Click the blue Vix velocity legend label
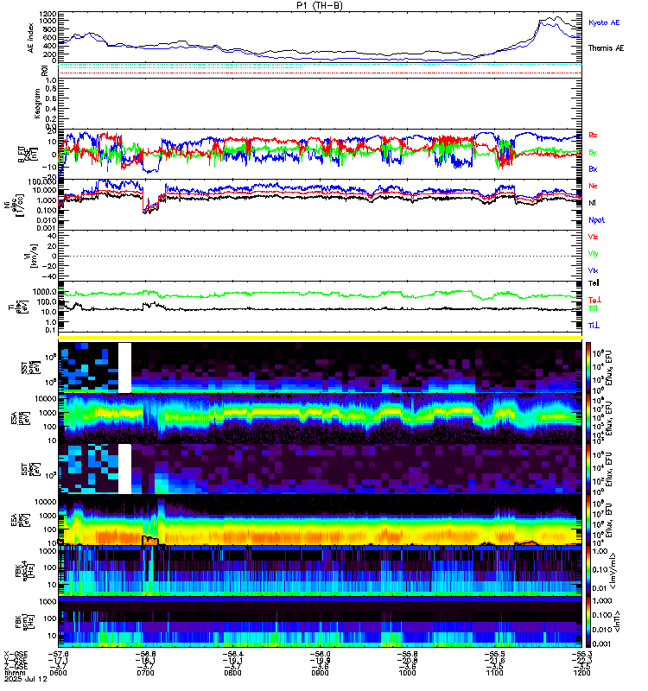Viewport: 648px width, 691px height. 593,270
